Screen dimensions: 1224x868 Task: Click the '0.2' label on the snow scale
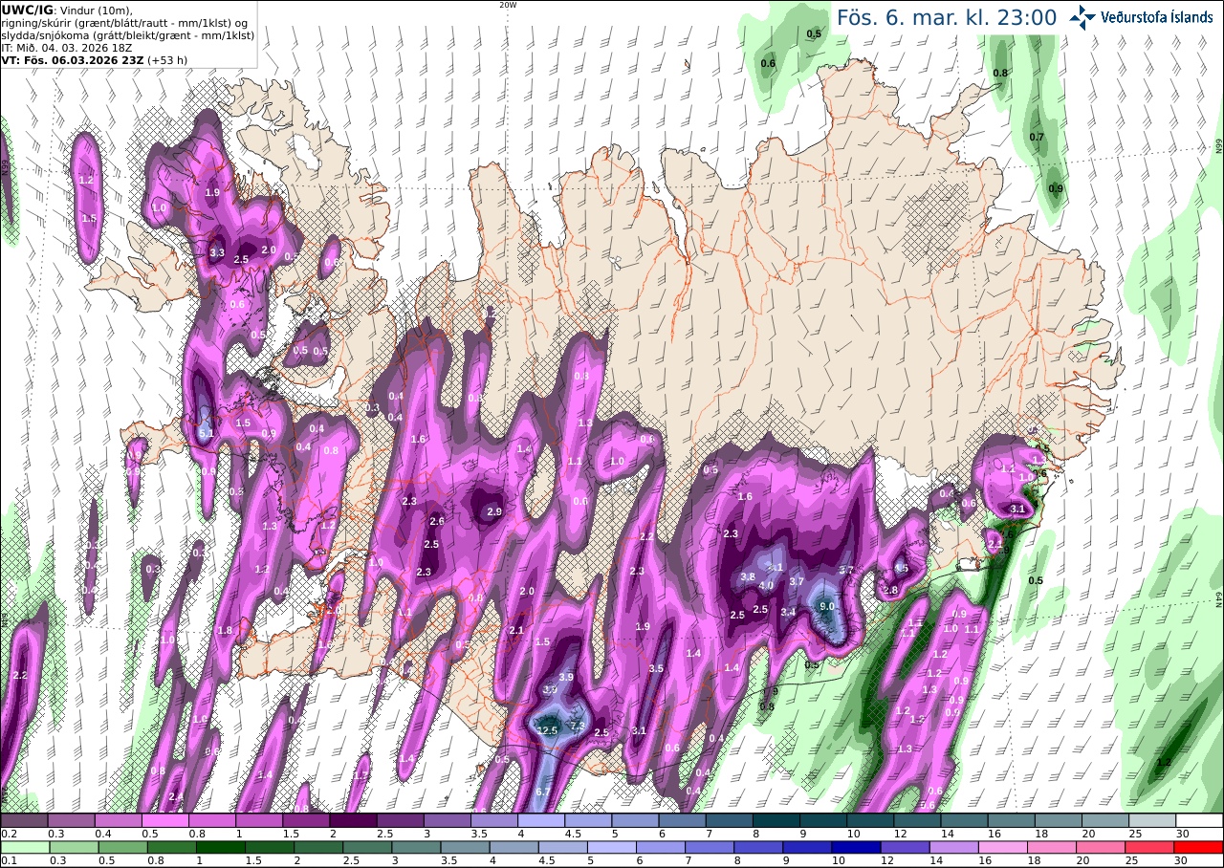(x=9, y=834)
